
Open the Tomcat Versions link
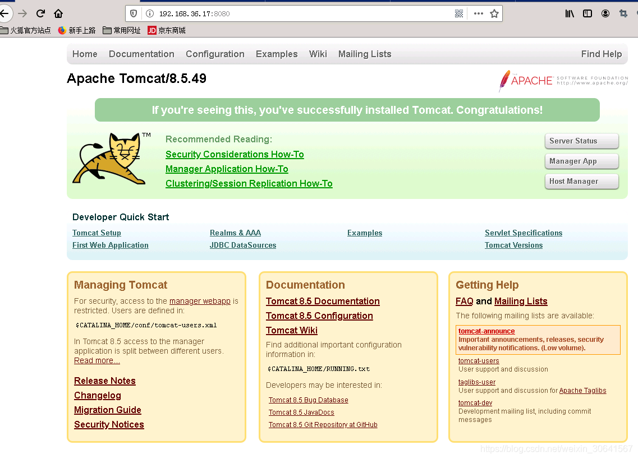(514, 245)
